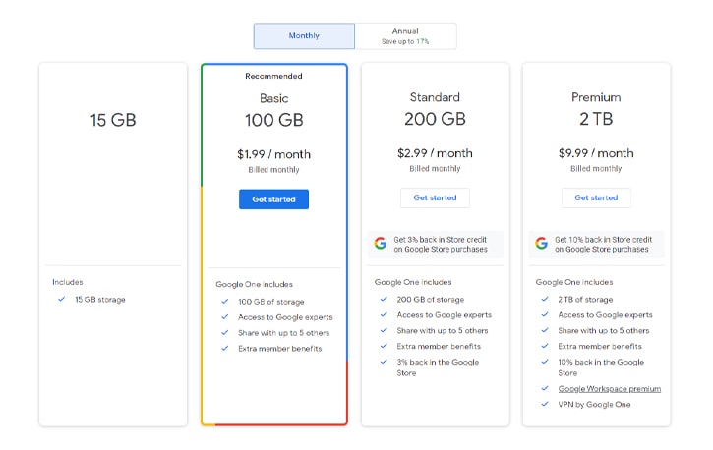Click the 2 TB storage size heading
Screen dimensions: 713x450
596,119
